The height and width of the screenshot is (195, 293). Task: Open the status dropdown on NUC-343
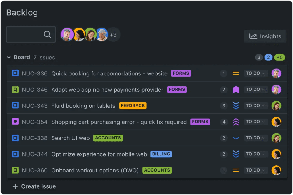coord(256,105)
